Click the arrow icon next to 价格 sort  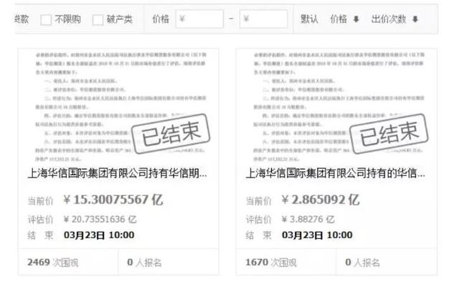pos(357,19)
